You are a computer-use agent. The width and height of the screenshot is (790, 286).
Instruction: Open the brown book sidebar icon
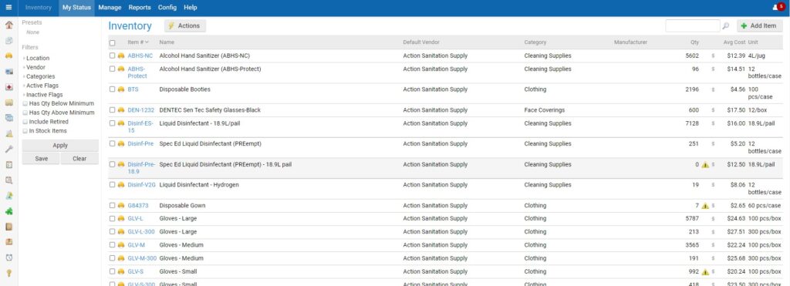(x=8, y=227)
